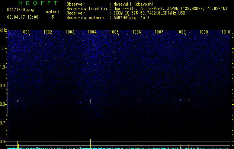The height and width of the screenshot is (149, 234).
Task: Click the 1806 time marker
Action: (x=137, y=32)
